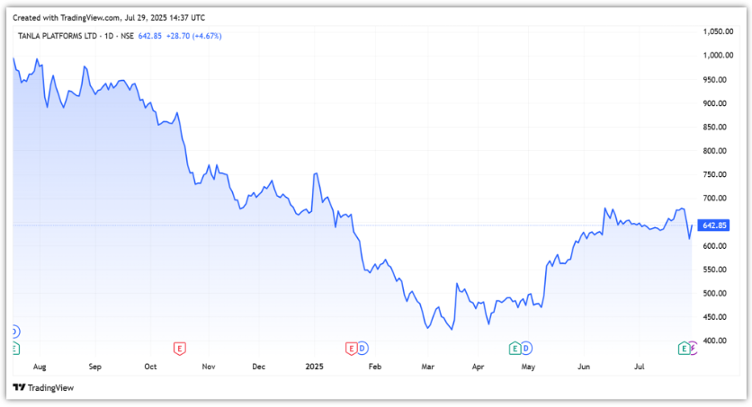752x407 pixels.
Task: Click the green earnings marker after July
Action: [x=684, y=347]
